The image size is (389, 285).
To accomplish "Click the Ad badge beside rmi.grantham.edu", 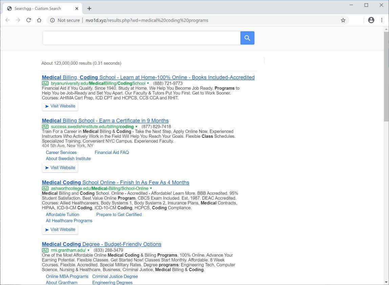I will [45, 250].
